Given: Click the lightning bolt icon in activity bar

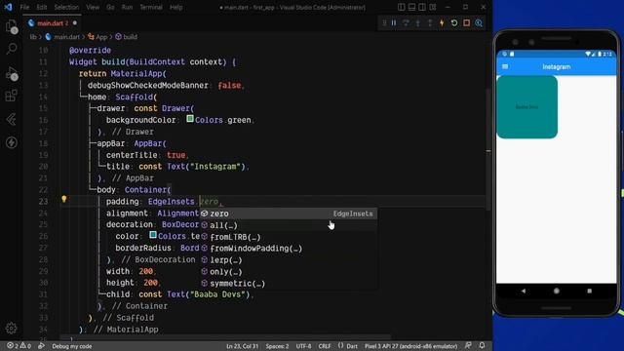Looking at the screenshot, I should click(x=12, y=142).
